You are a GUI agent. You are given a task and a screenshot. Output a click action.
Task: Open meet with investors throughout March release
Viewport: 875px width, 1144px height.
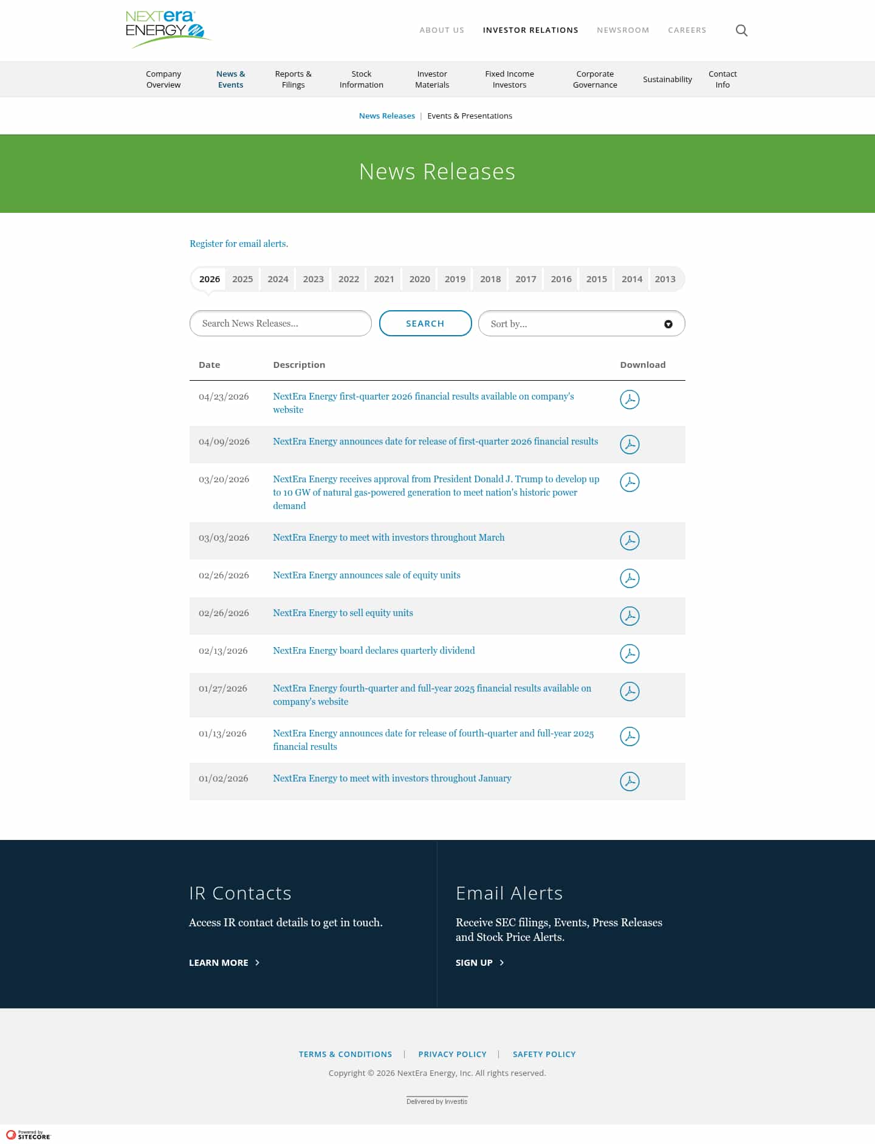(x=389, y=538)
